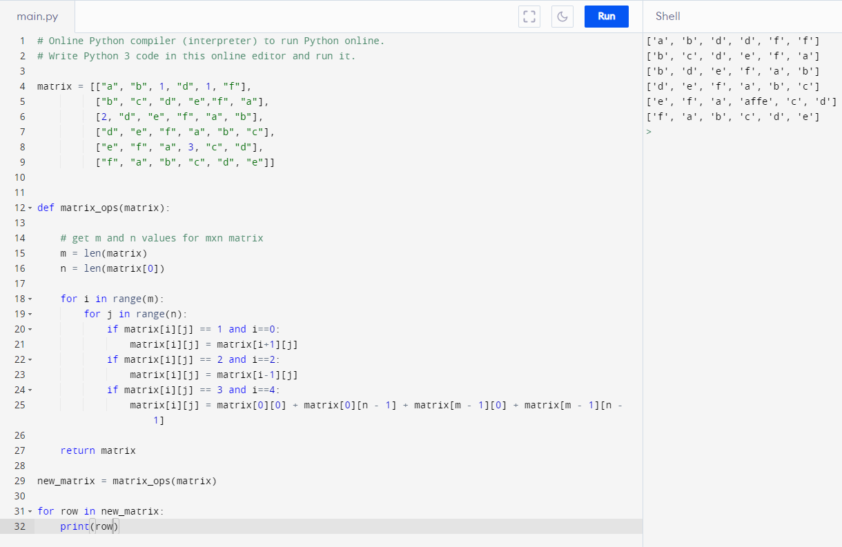The image size is (842, 547).
Task: Click the shell prompt '>' input
Action: (649, 132)
